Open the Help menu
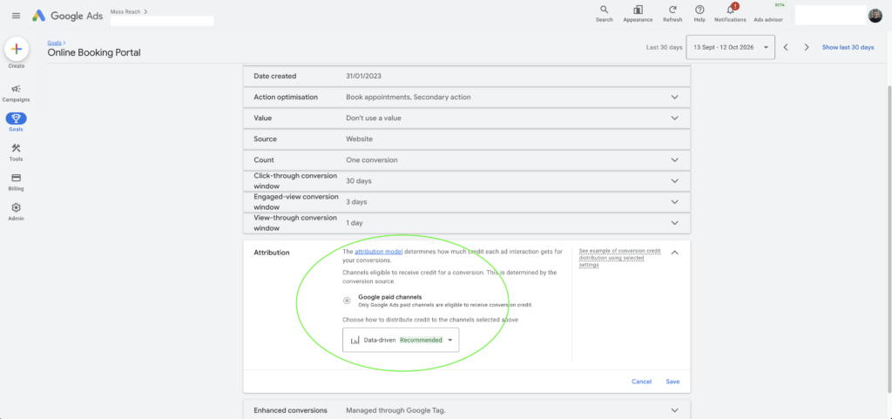The height and width of the screenshot is (419, 892). 699,14
